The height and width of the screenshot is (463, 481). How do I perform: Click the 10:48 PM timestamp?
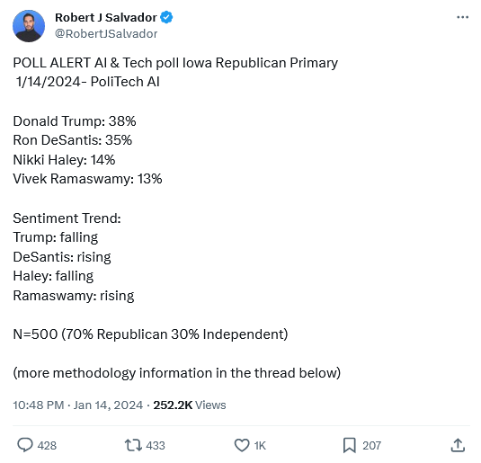pos(39,405)
